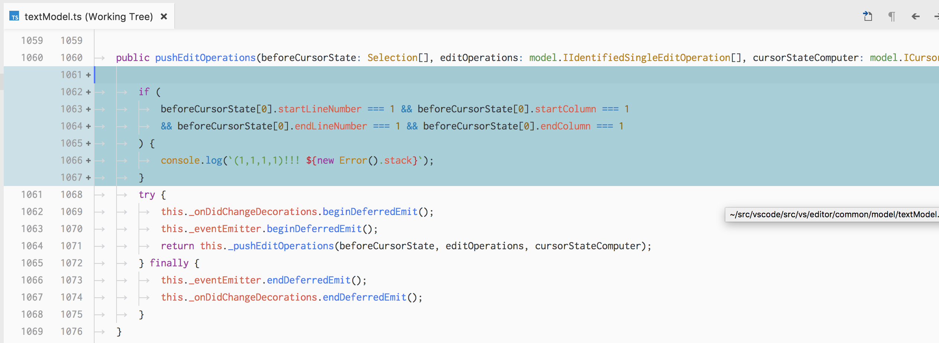
Task: Click the plus marker beside line 1061
Action: 89,74
